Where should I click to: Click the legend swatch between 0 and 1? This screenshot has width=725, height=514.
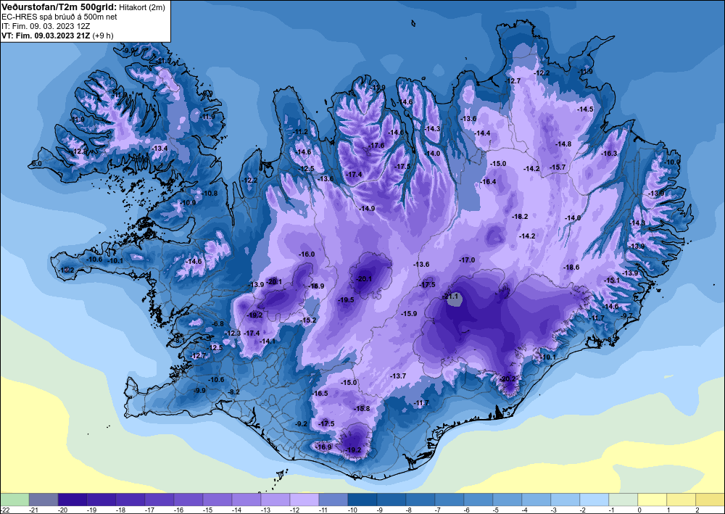tap(652, 500)
